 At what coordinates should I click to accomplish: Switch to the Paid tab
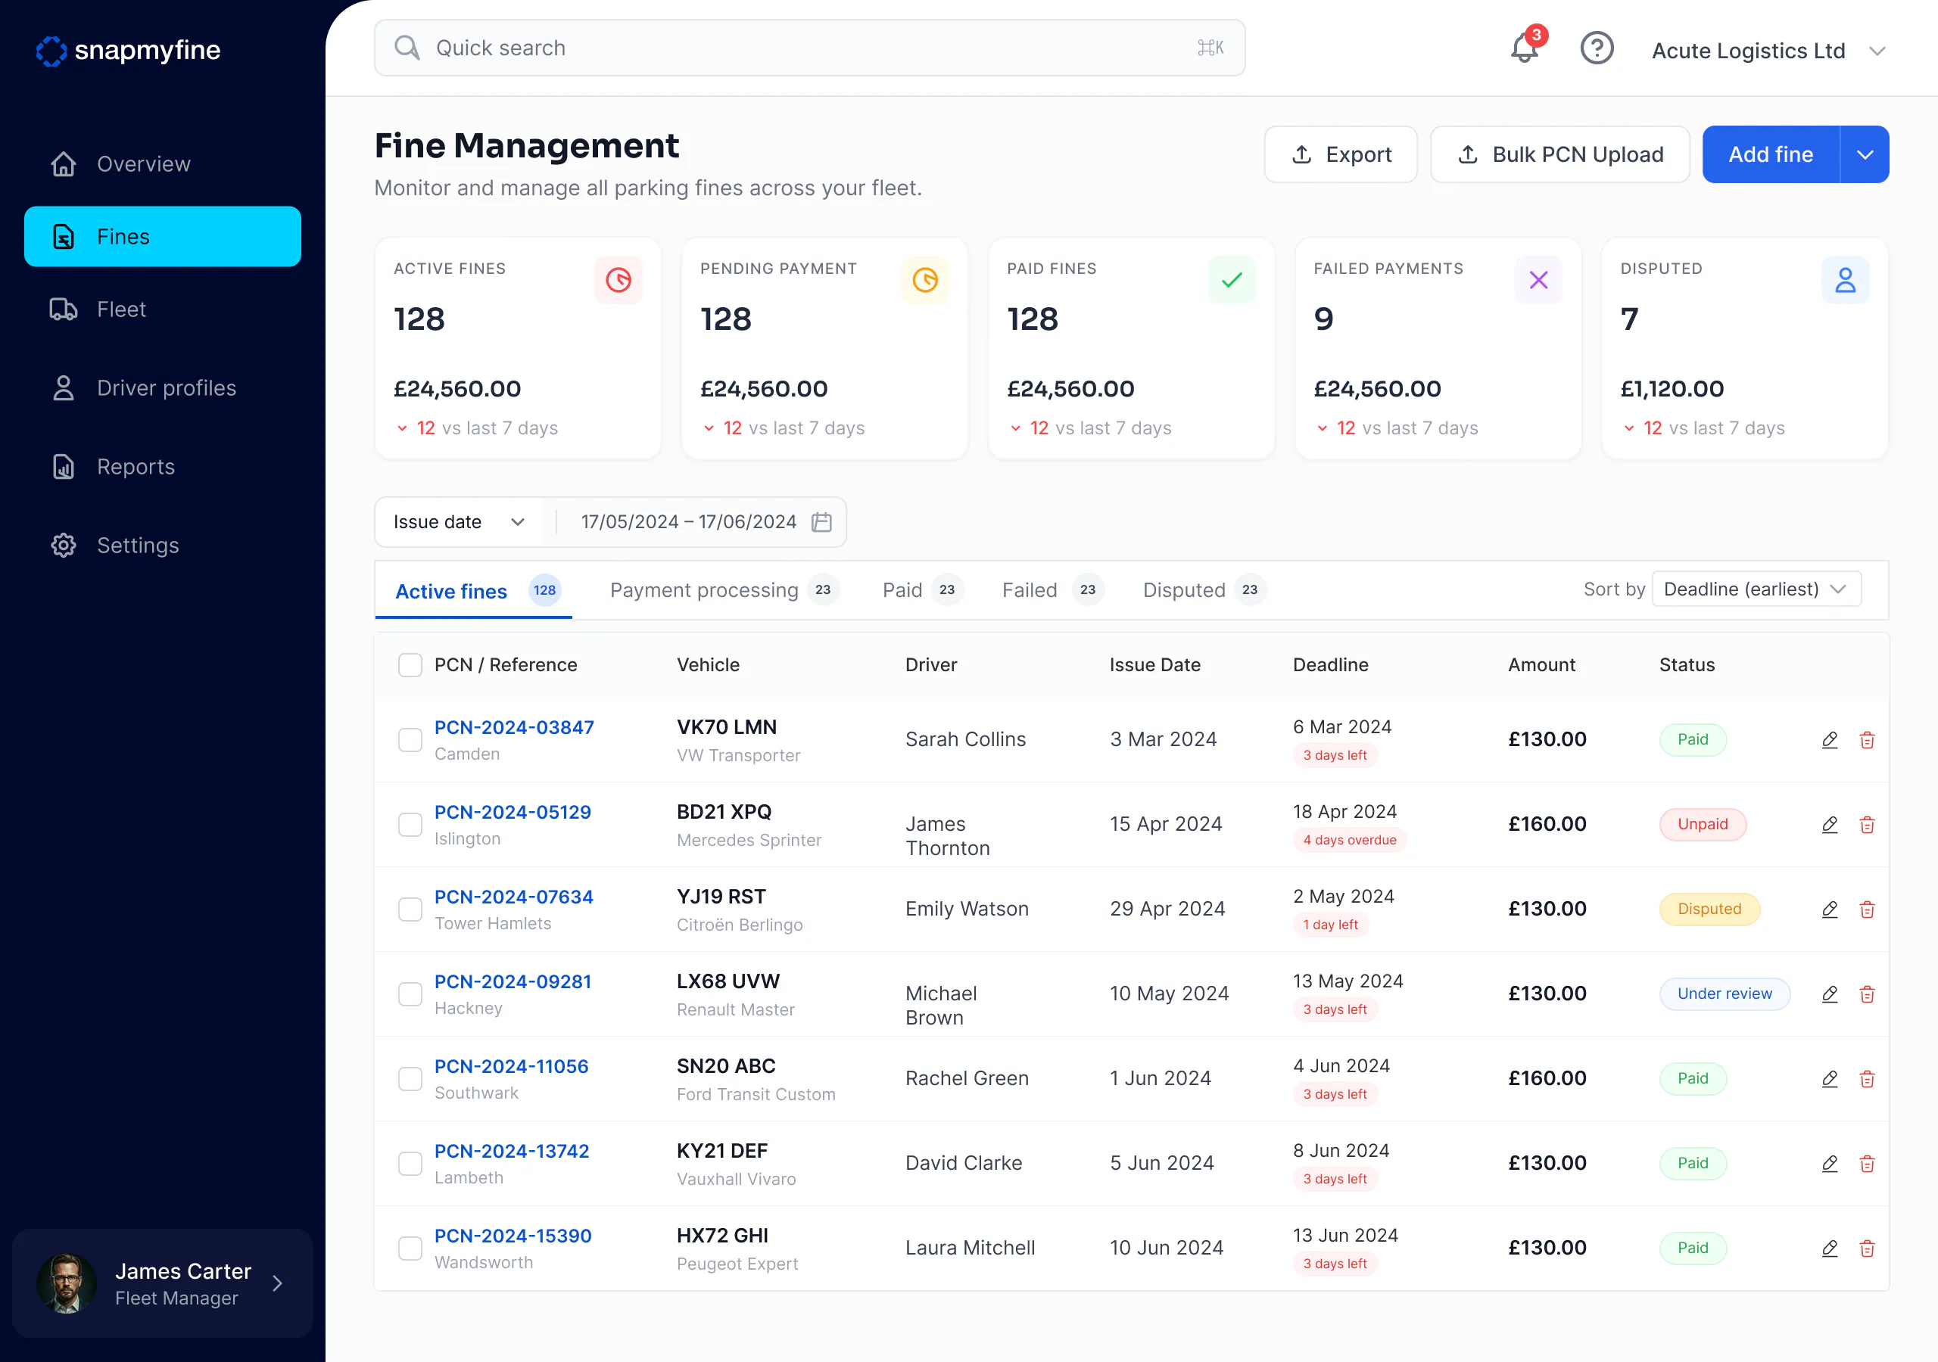(x=923, y=590)
